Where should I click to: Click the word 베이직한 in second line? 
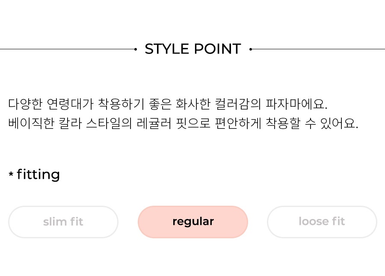pos(31,123)
